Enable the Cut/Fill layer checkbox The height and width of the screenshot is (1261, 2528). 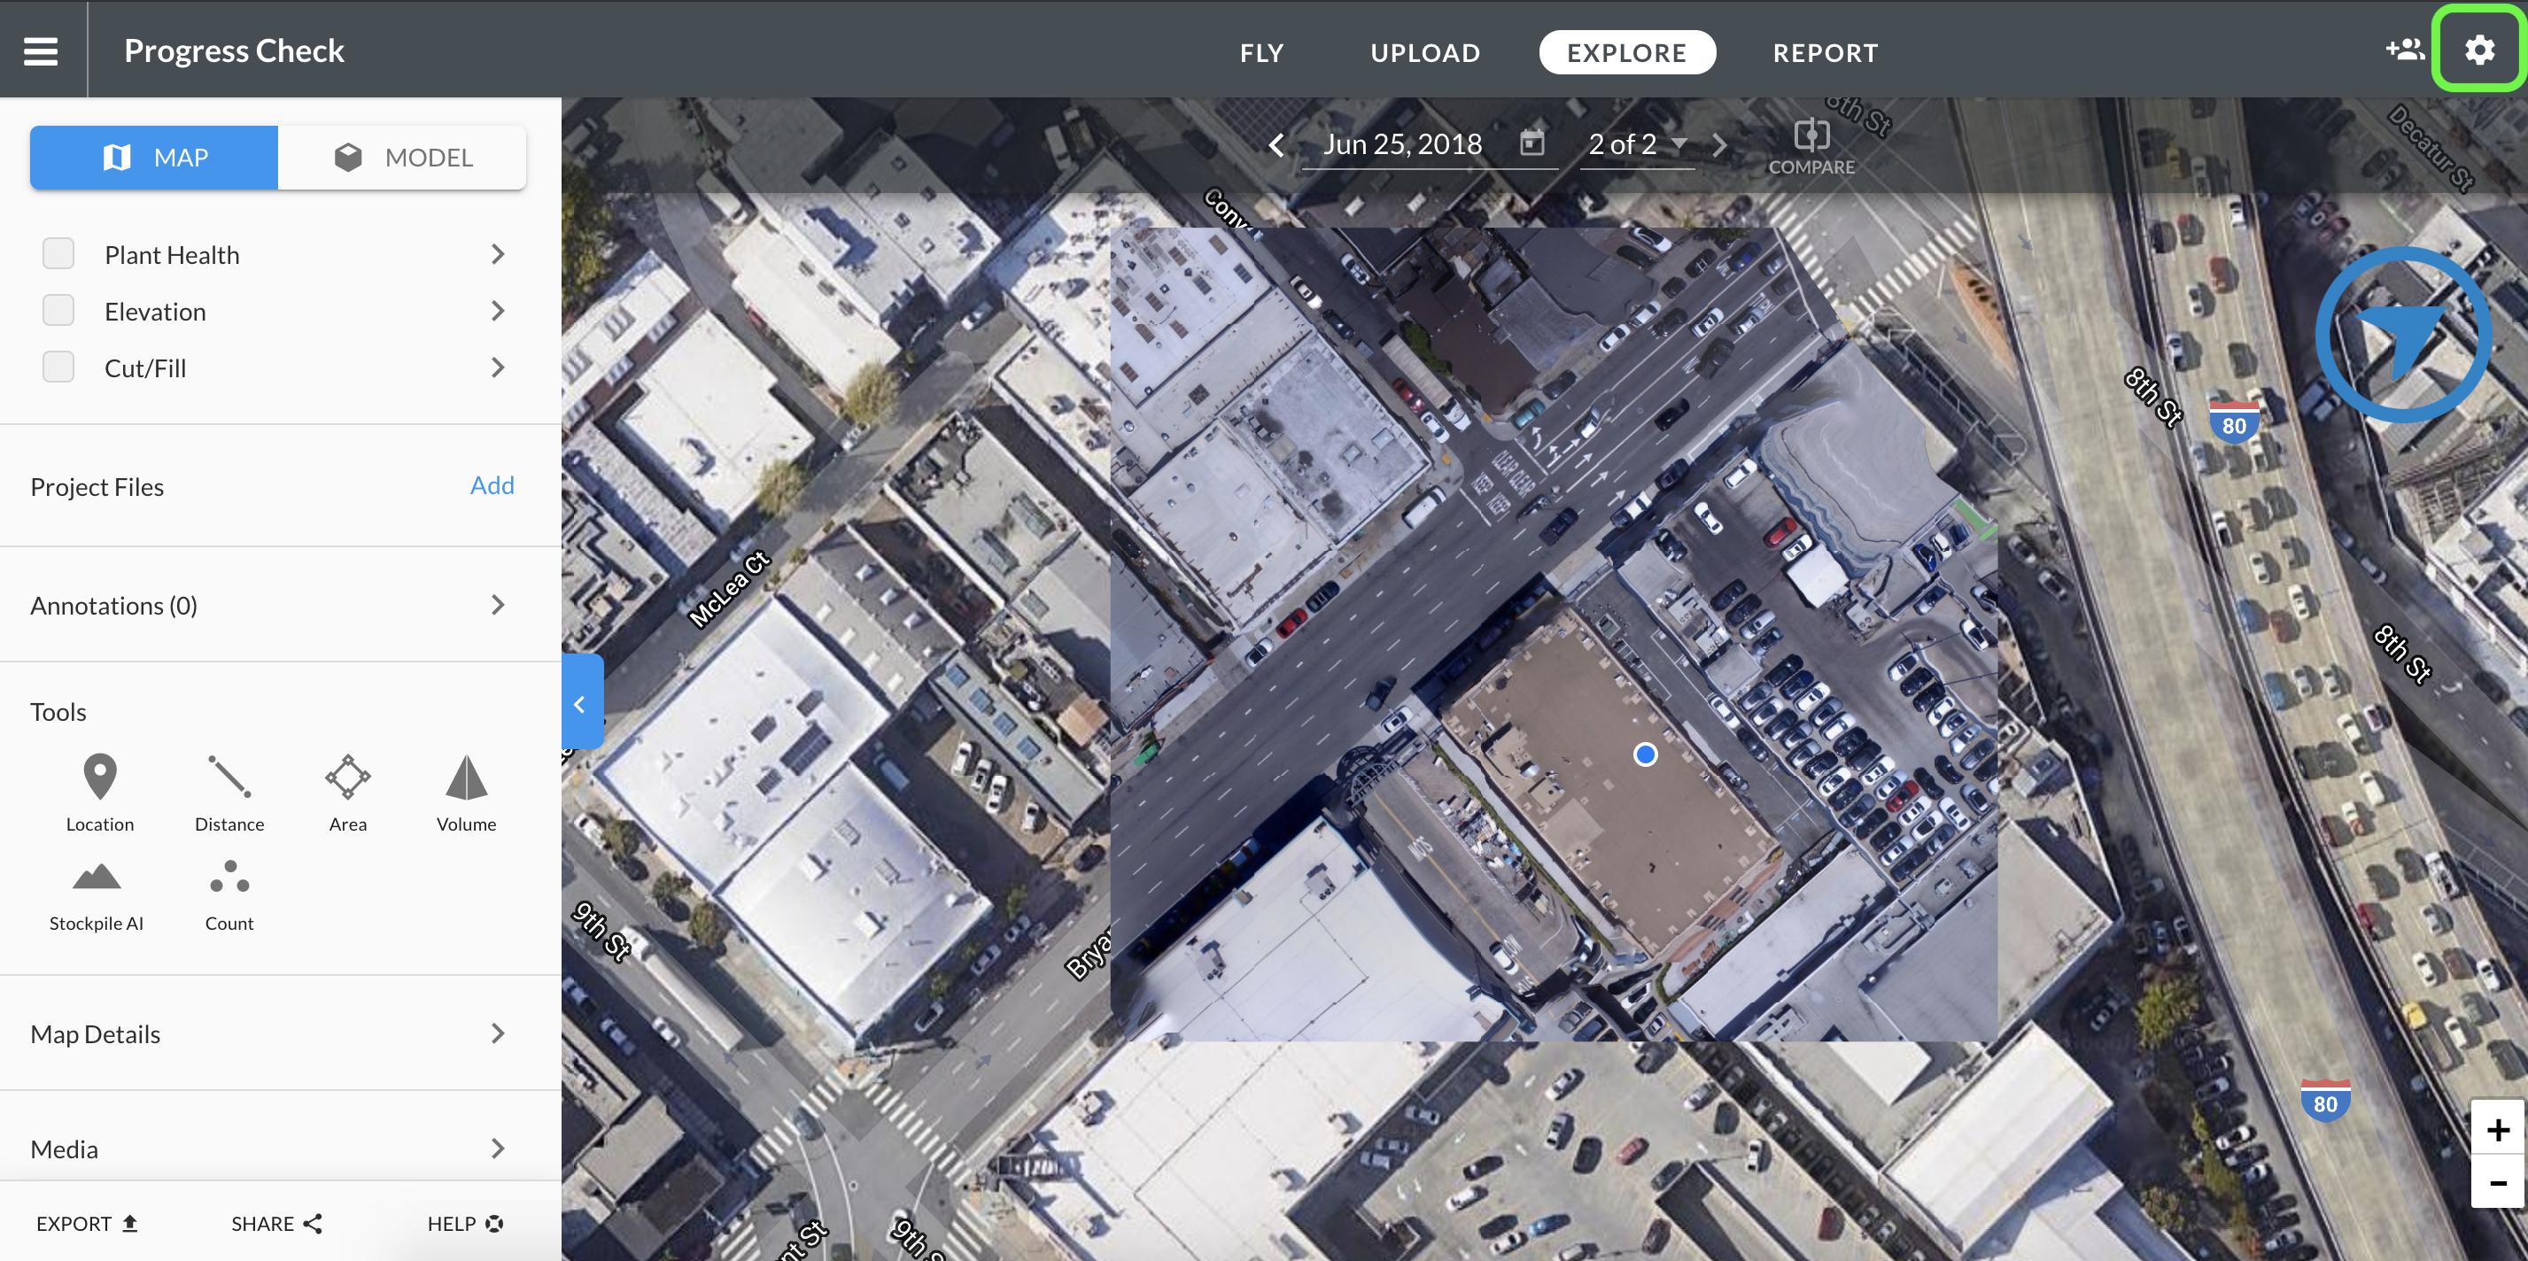[x=58, y=368]
